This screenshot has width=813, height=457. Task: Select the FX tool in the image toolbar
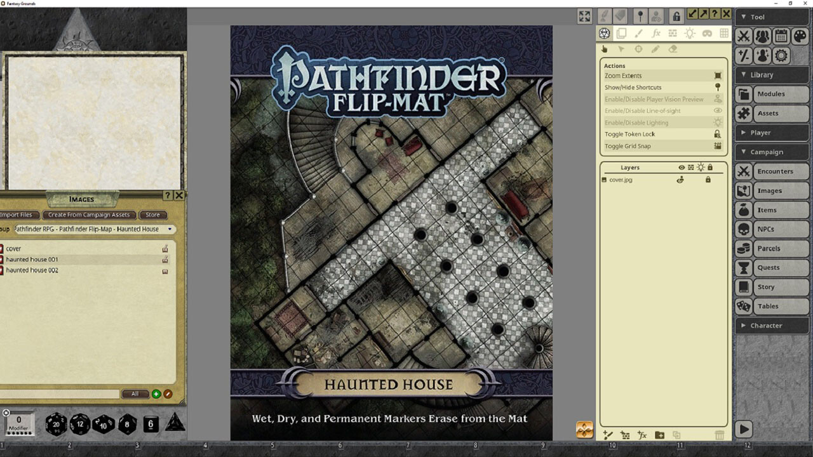coord(657,33)
